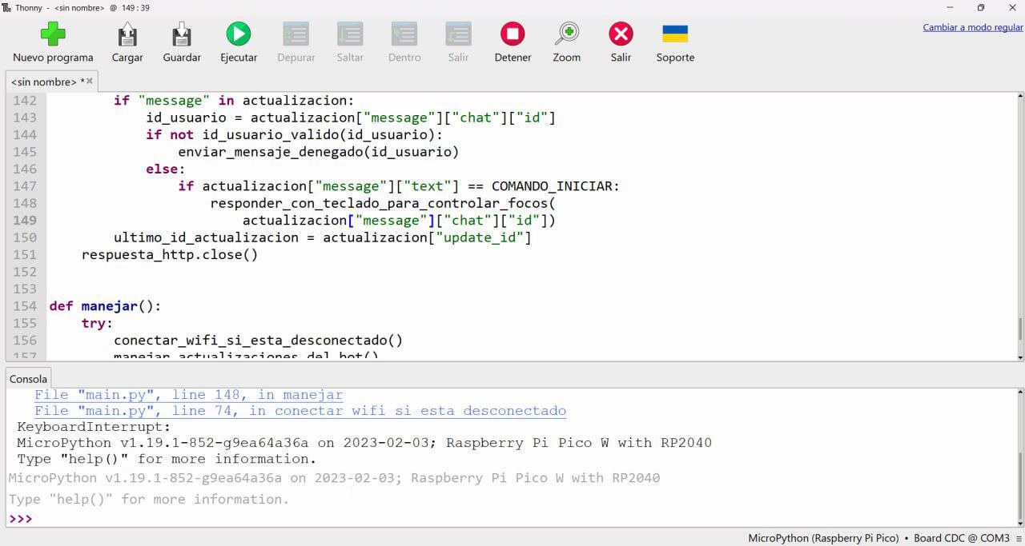Click the Saltar step-over icon

click(x=350, y=34)
